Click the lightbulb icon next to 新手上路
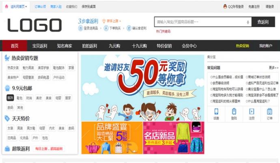The width and height of the screenshot is (280, 163). tap(104, 21)
